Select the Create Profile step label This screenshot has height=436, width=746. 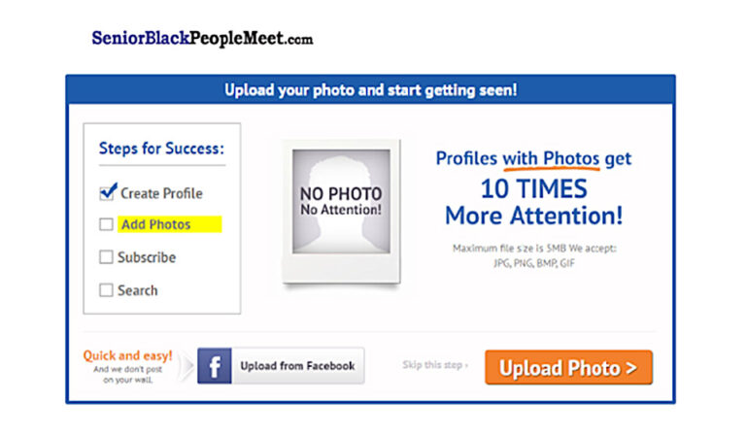161,193
